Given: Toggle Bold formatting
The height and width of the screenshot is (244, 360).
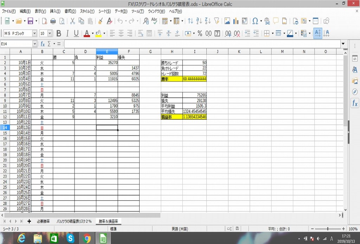Looking at the screenshot, I should 59,34.
